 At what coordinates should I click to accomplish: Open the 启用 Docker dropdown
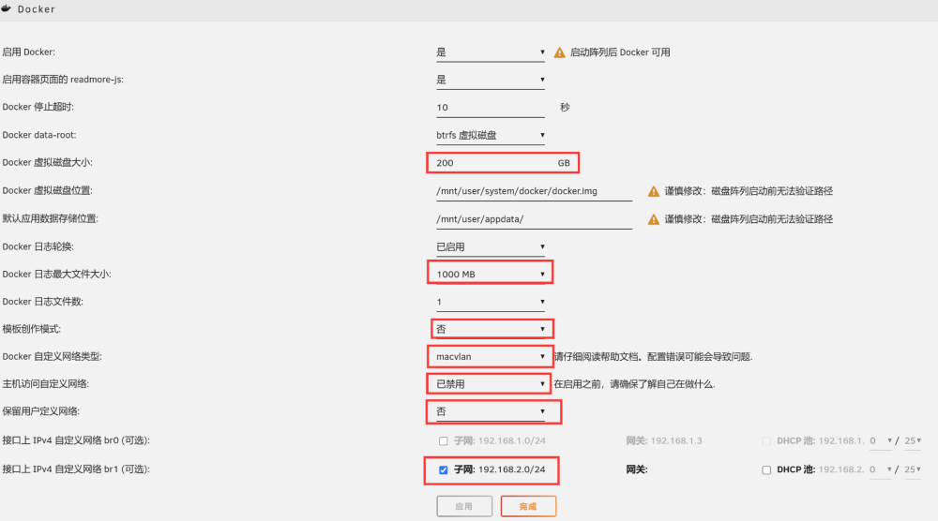point(490,52)
